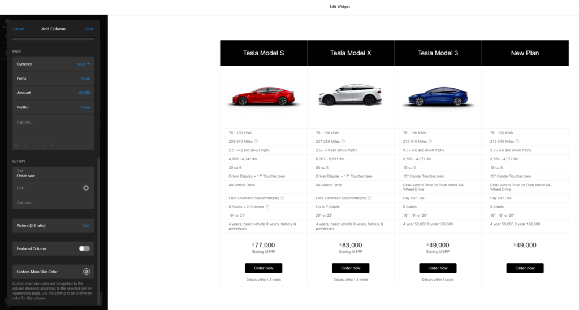Image resolution: width=579 pixels, height=310 pixels.
Task: Open Custom Main Skin Color picker
Action: [87, 272]
